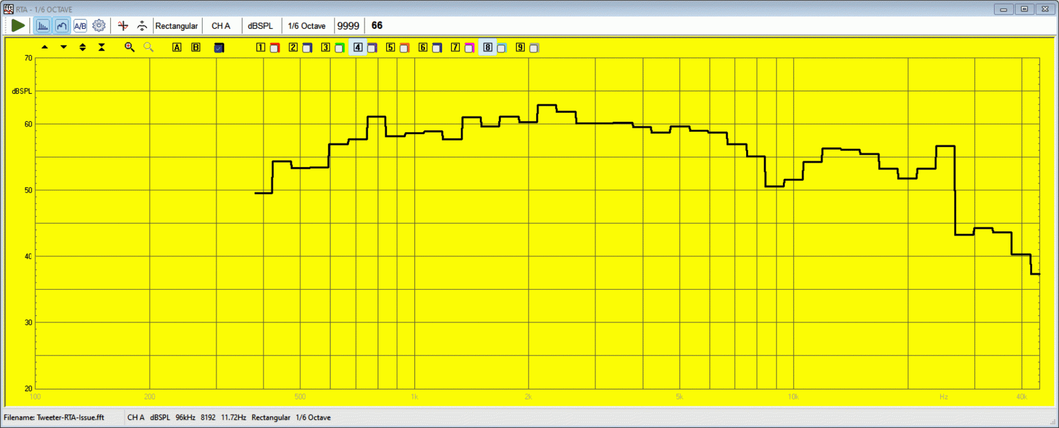Shift the graph scale up with up arrow
This screenshot has height=428, width=1059.
45,47
